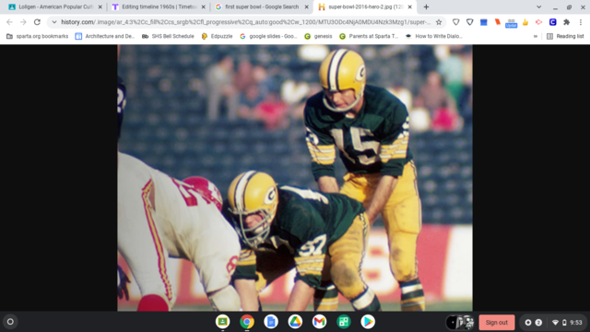
Task: Reload the current page
Action: pos(37,22)
